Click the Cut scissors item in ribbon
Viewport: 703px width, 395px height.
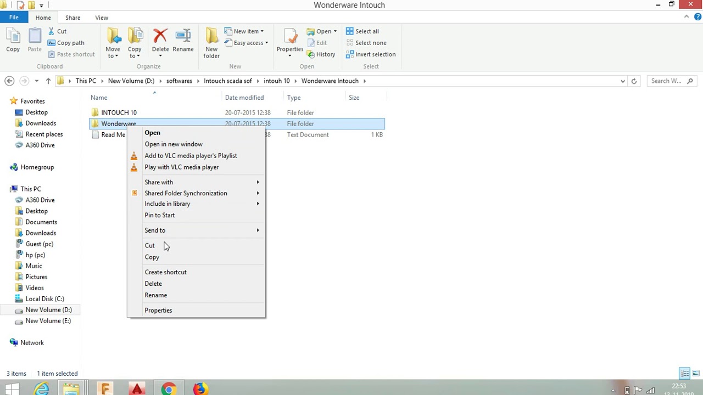click(x=57, y=31)
